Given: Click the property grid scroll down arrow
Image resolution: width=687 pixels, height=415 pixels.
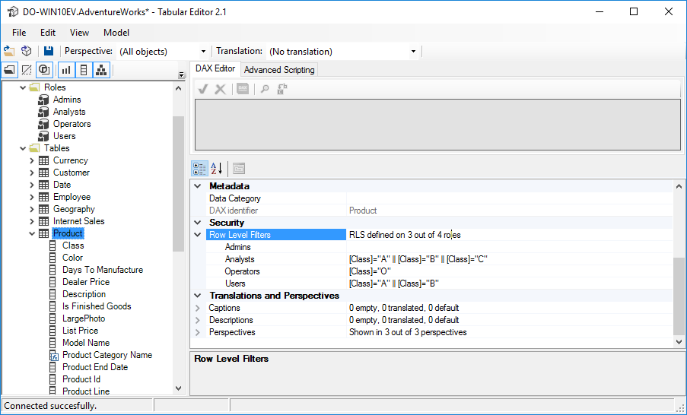Looking at the screenshot, I should pos(679,342).
